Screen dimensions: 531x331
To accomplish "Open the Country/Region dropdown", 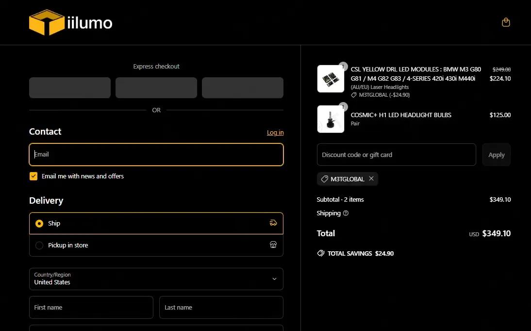I will click(x=156, y=279).
